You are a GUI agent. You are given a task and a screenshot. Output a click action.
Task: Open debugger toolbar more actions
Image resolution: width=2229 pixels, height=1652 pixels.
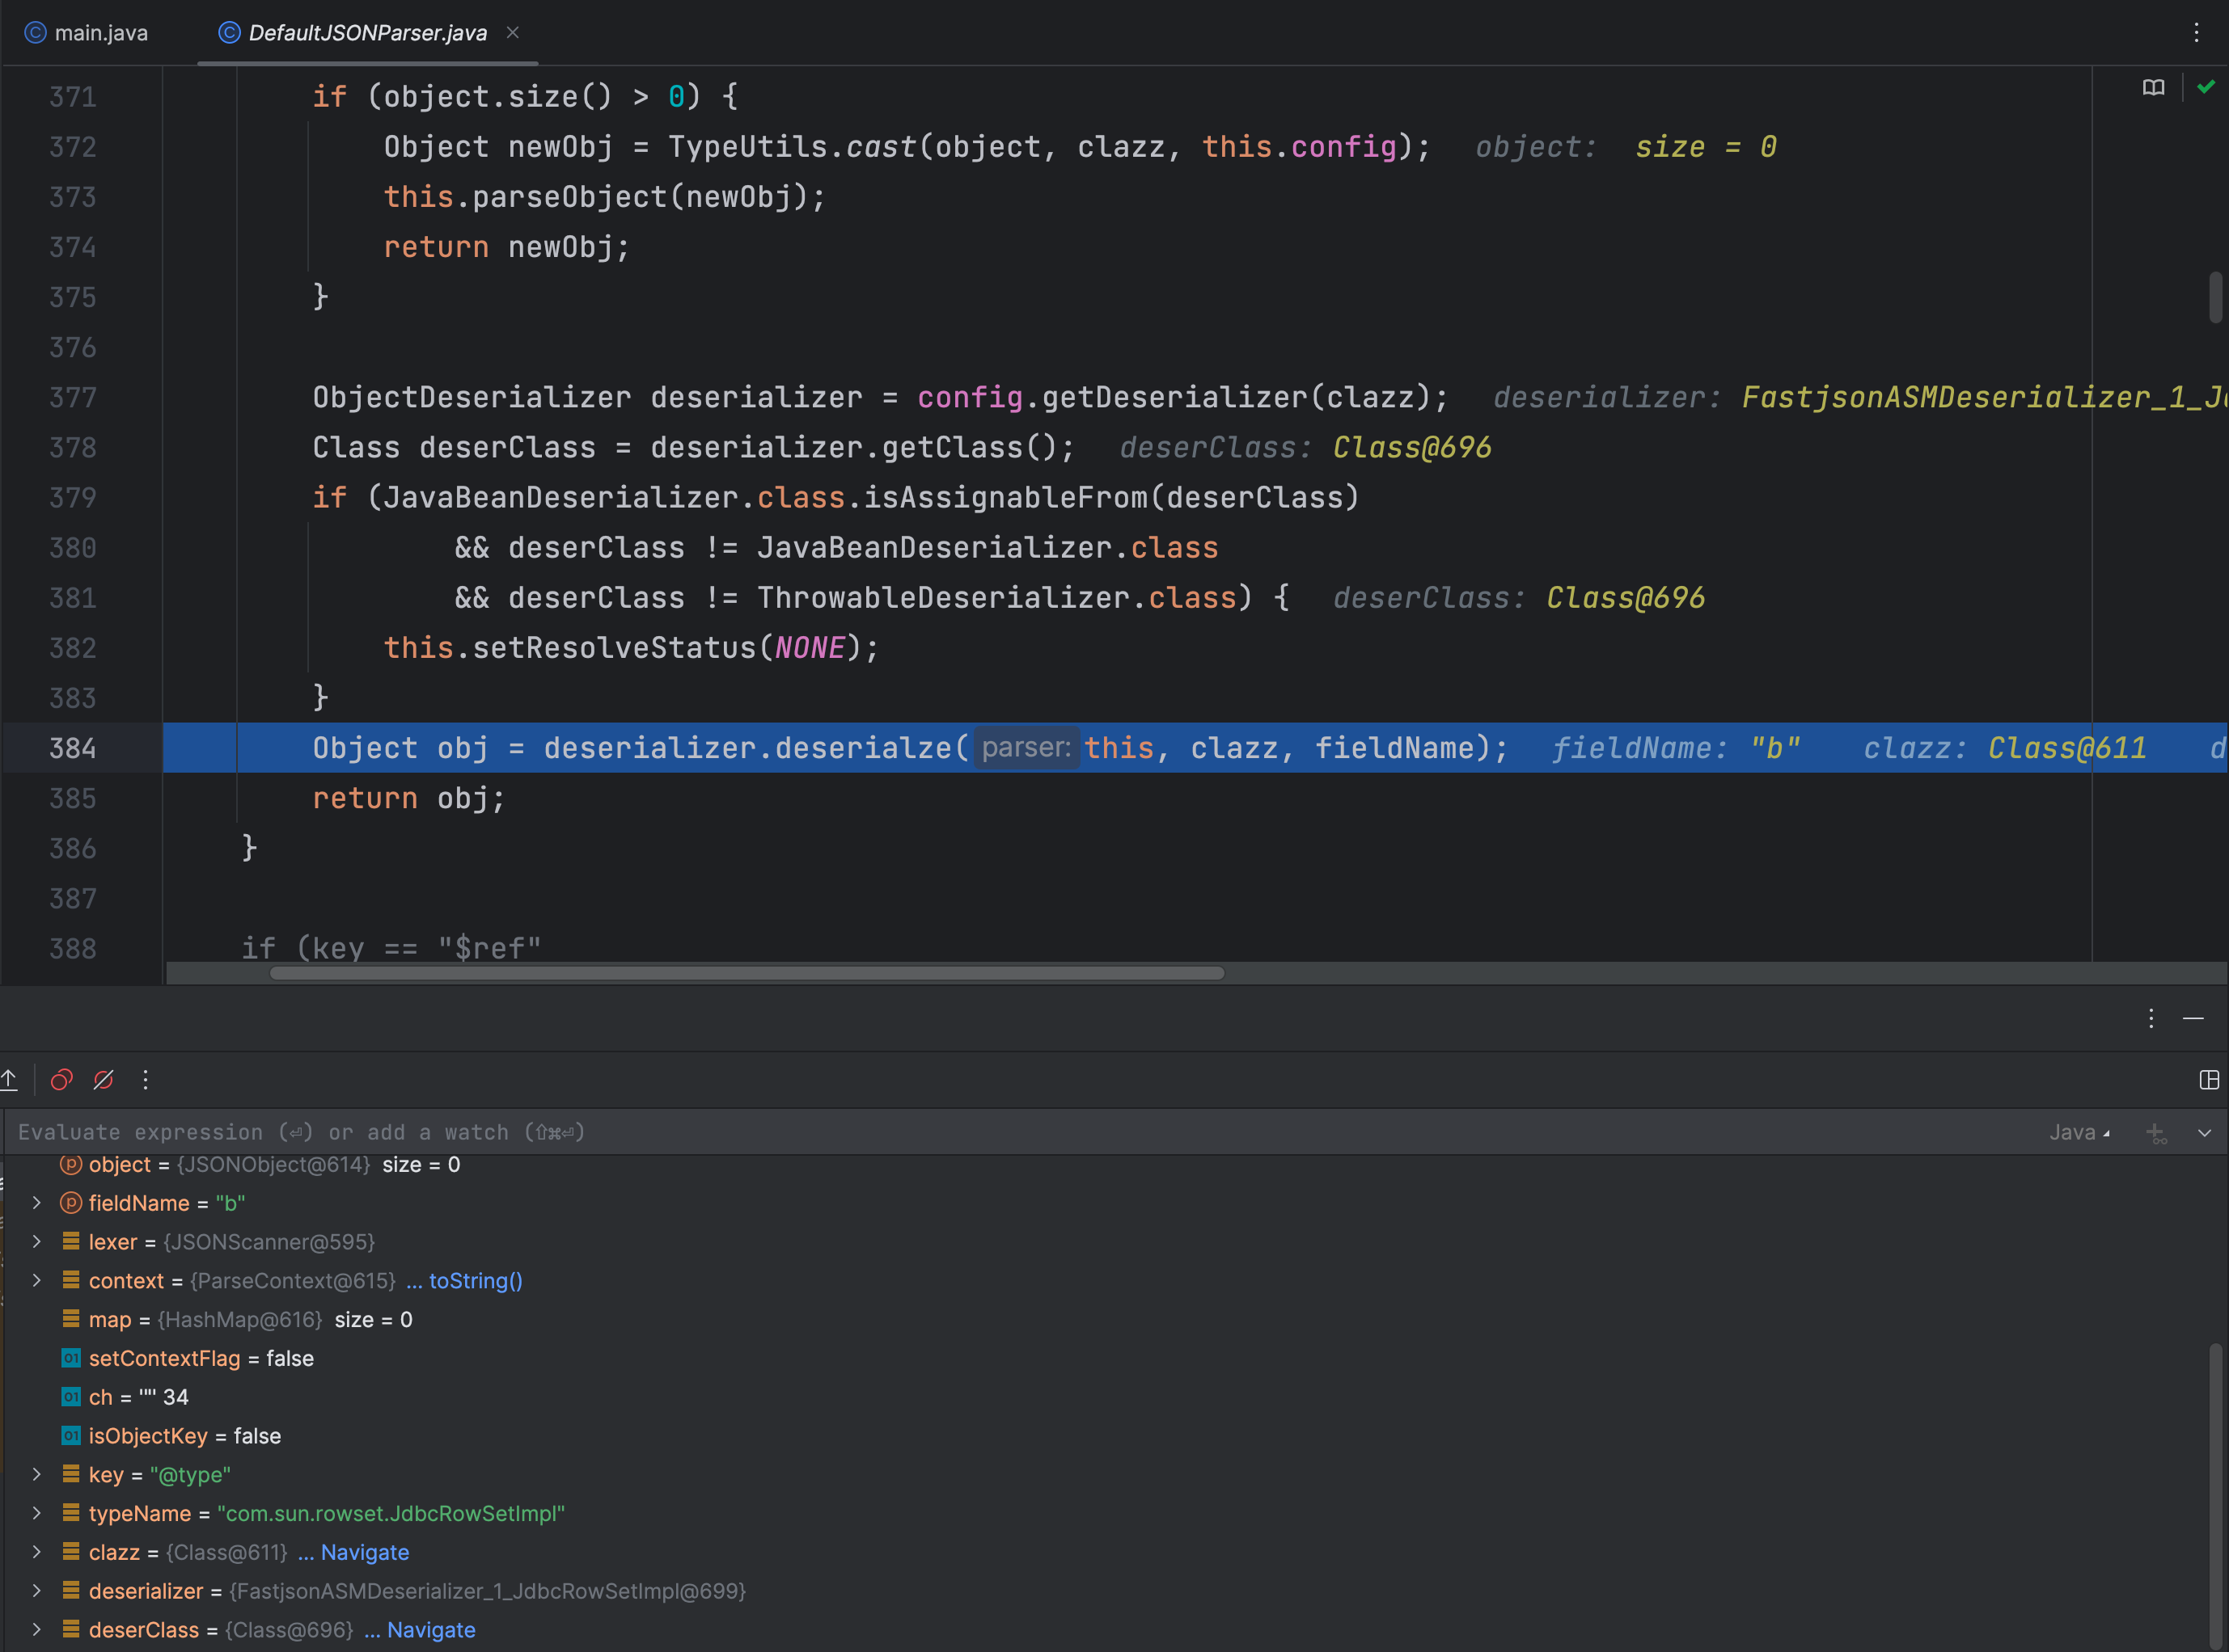pos(145,1079)
